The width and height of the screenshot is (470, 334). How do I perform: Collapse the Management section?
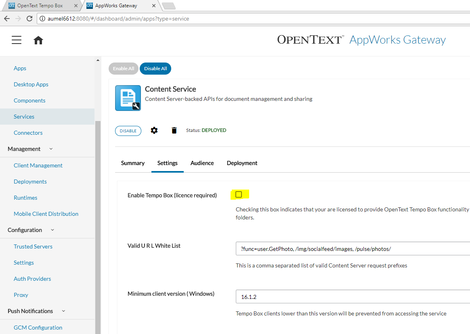(51, 149)
